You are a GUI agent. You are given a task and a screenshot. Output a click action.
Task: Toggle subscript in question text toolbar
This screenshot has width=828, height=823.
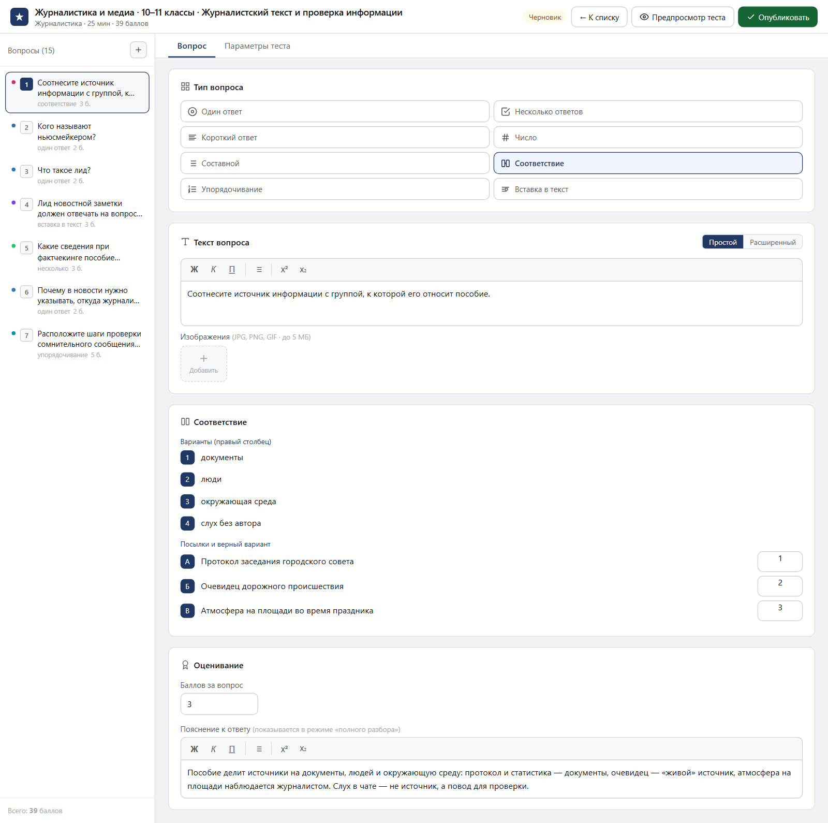(x=303, y=270)
